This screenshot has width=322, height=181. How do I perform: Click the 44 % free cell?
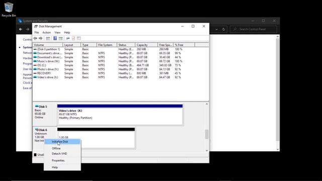click(178, 57)
